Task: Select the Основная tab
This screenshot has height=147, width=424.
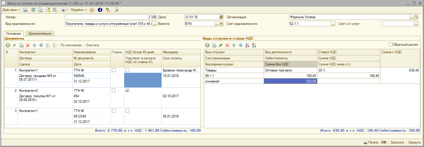Action: (14, 34)
